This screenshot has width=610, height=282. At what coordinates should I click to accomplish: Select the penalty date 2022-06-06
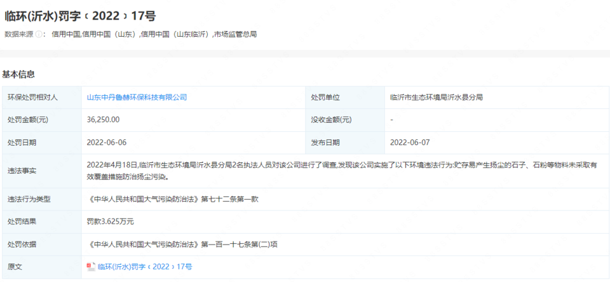click(107, 143)
